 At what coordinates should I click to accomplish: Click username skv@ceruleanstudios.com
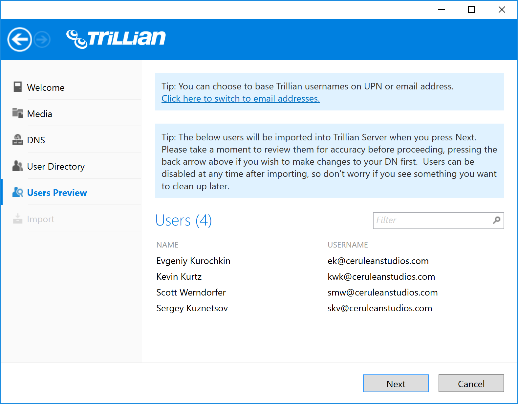[380, 308]
